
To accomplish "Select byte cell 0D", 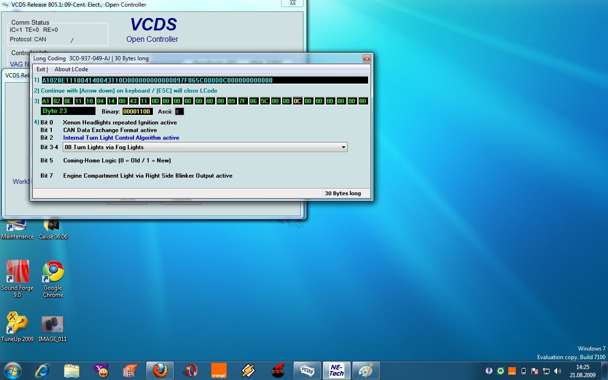I will 155,101.
